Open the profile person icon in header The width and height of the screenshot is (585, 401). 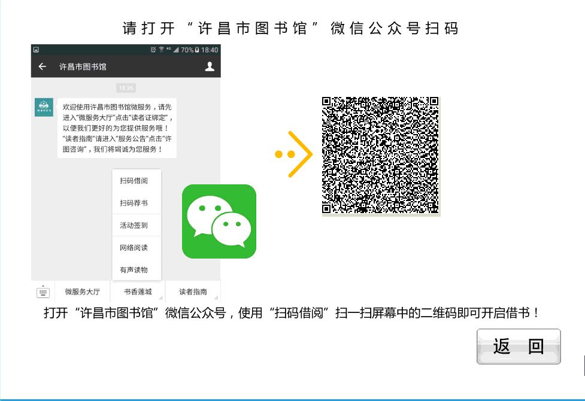coord(210,66)
